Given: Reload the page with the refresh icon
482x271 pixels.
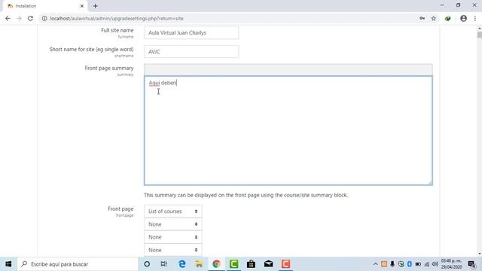Looking at the screenshot, I should (30, 18).
